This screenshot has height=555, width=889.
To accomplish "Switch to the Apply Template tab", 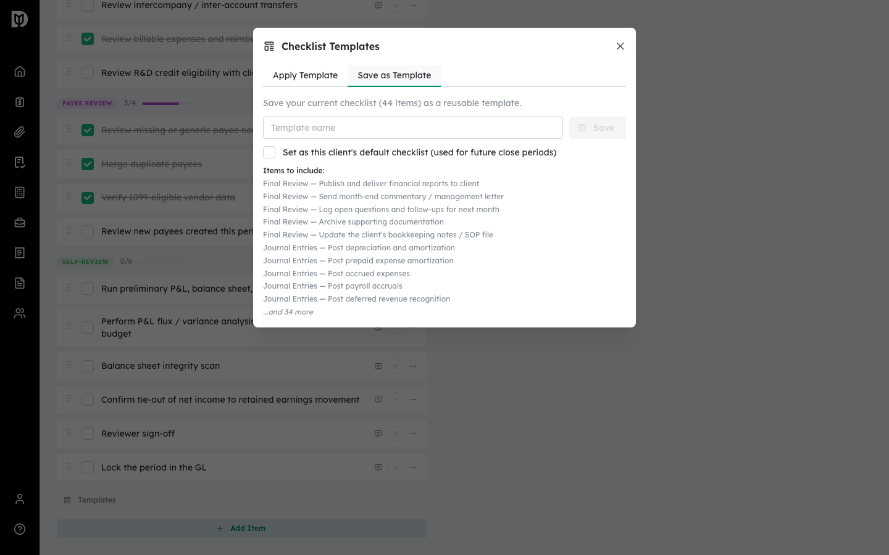I will coord(305,75).
